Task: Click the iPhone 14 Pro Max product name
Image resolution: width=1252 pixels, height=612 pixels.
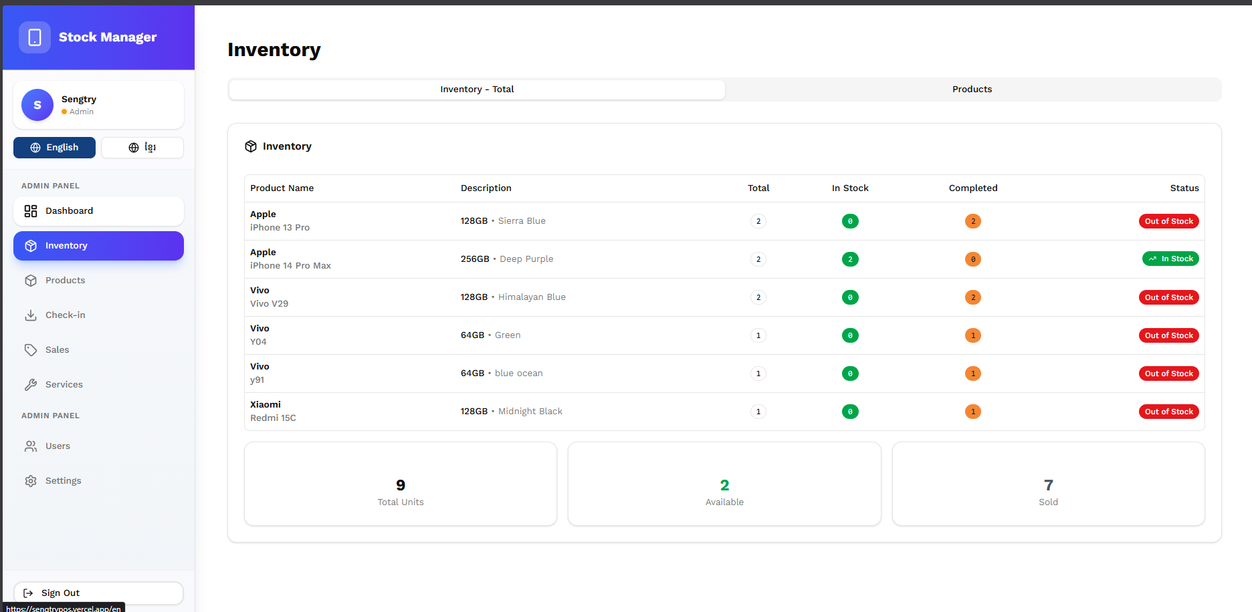Action: point(291,266)
